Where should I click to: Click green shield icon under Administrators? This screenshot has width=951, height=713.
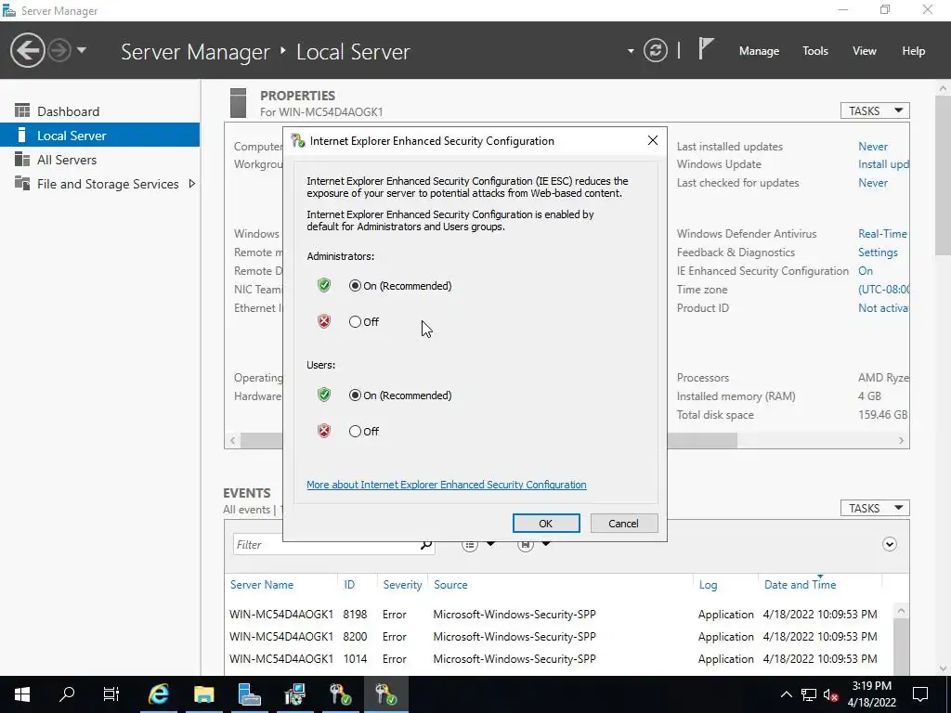(324, 285)
